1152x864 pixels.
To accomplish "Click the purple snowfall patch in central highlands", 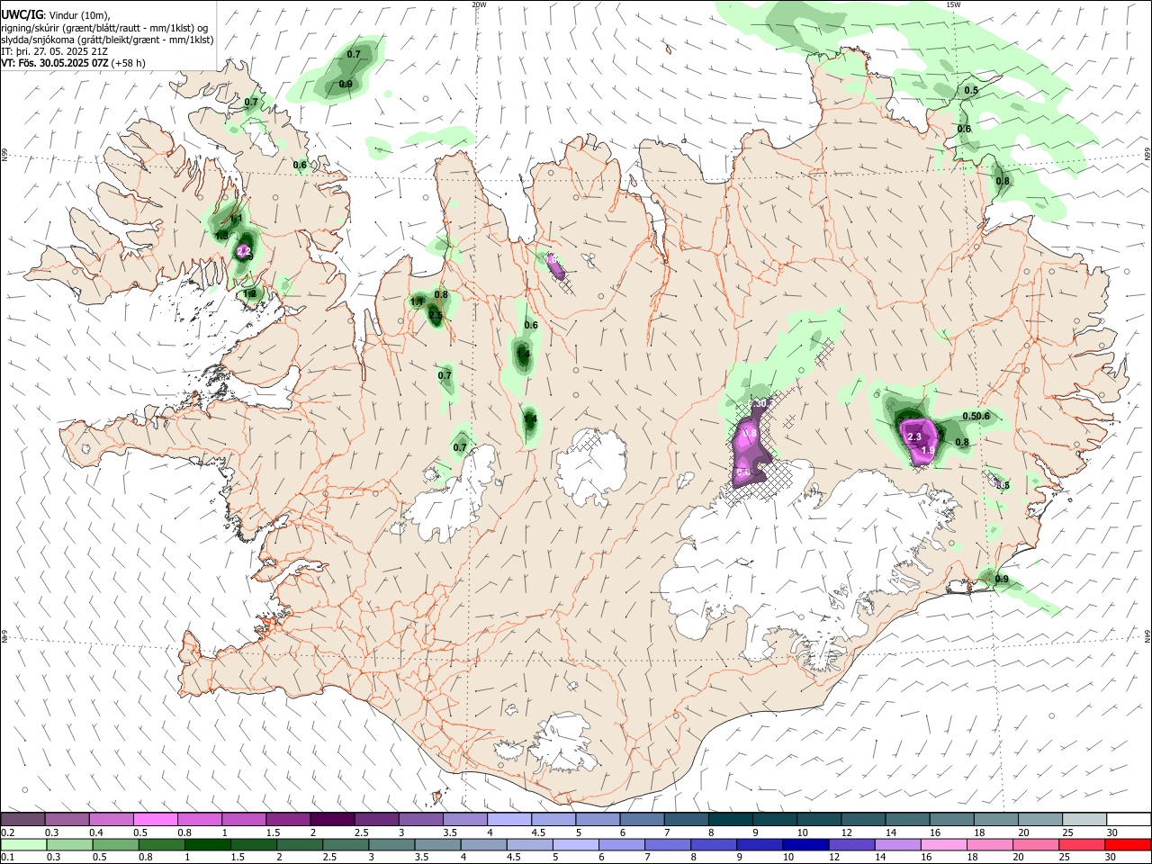I will 749,445.
